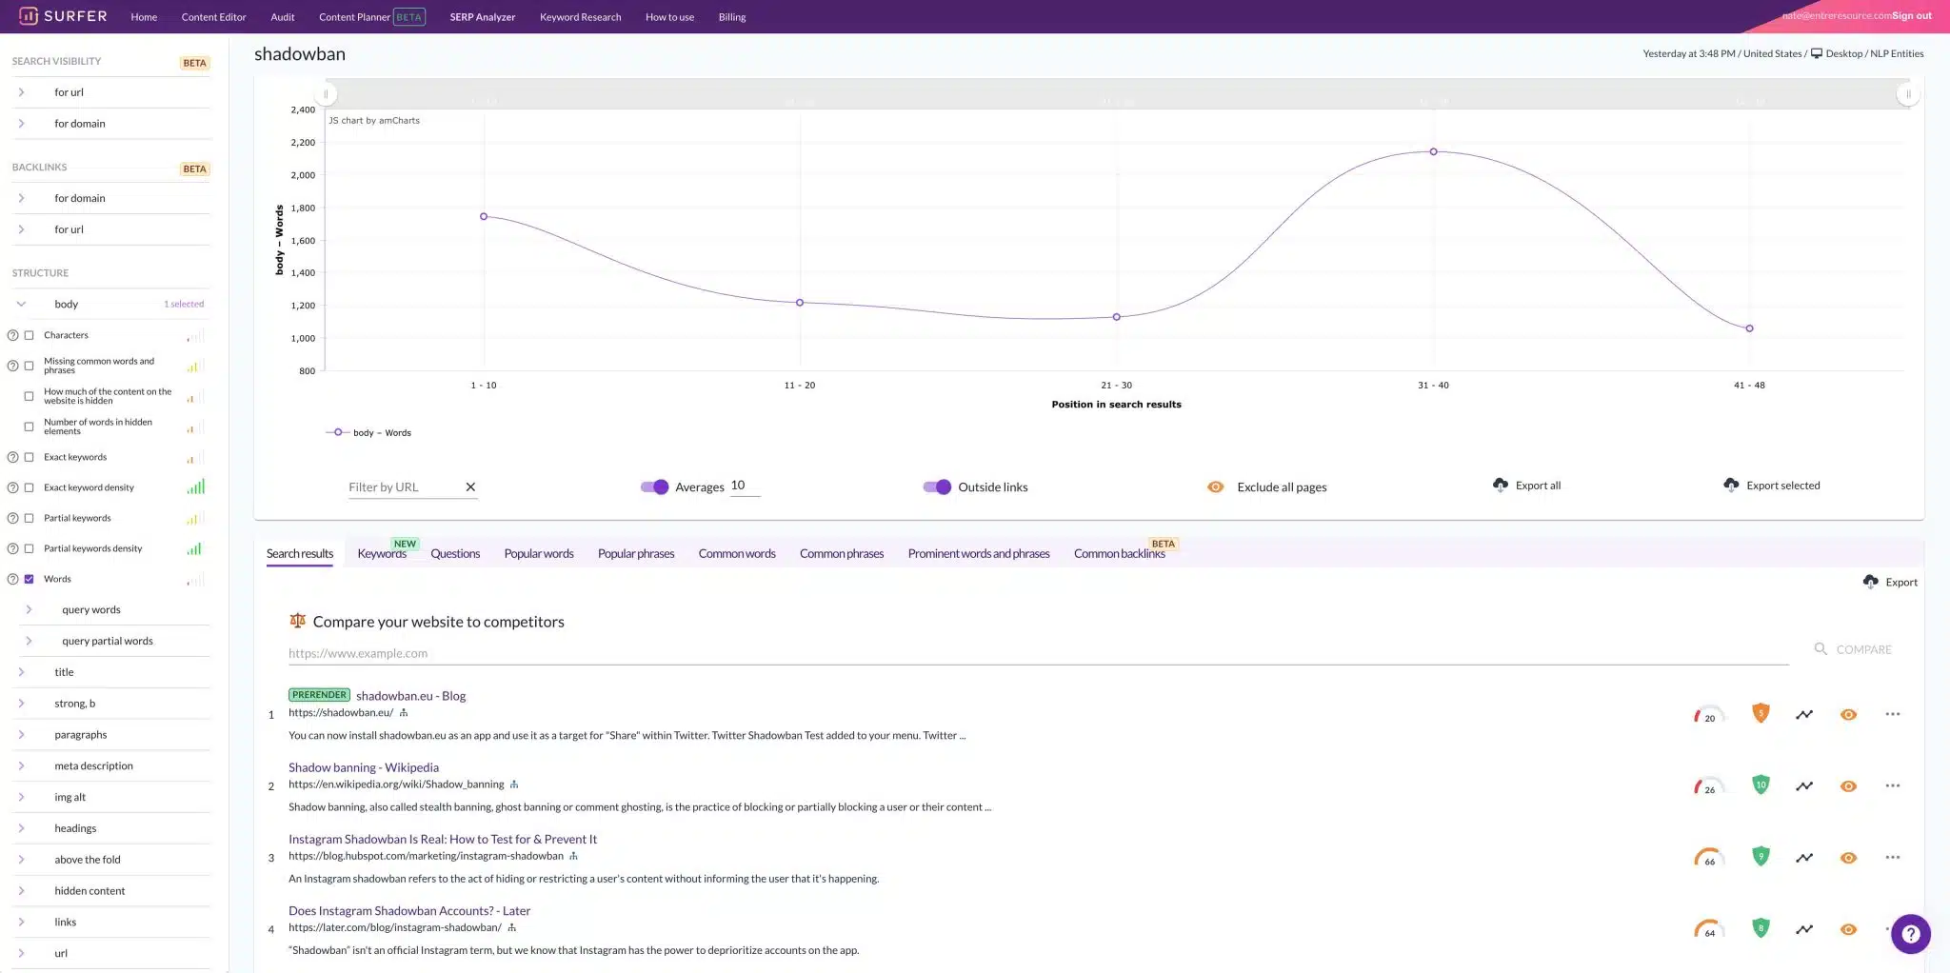Image resolution: width=1950 pixels, height=973 pixels.
Task: Click content score gauge 66 for HubSpot result
Action: (x=1709, y=858)
